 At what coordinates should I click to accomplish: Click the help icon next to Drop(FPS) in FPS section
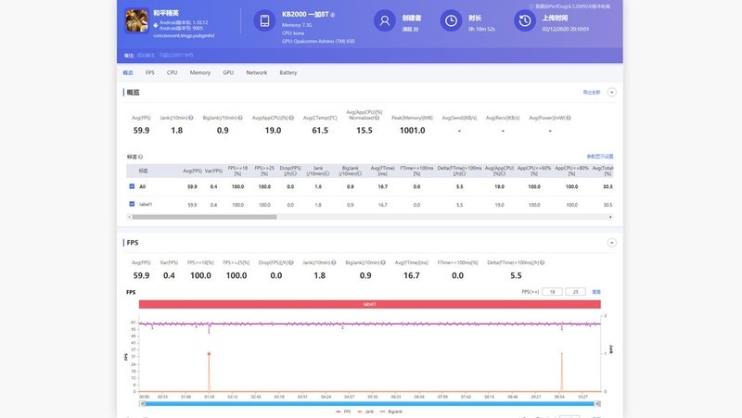click(290, 262)
